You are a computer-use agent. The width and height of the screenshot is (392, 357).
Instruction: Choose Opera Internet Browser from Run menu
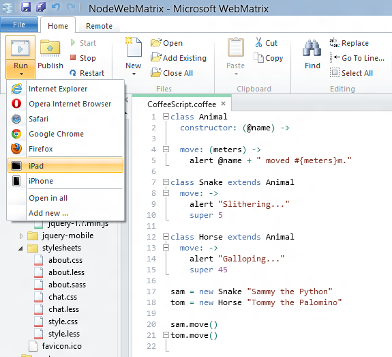point(65,104)
